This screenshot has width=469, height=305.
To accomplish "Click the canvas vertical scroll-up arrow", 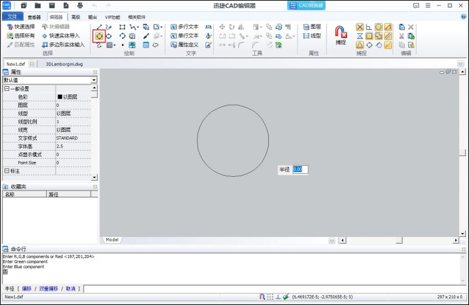I will tap(462, 72).
